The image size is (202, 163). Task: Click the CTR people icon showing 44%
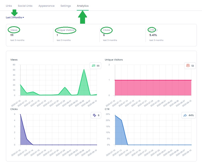point(185,115)
